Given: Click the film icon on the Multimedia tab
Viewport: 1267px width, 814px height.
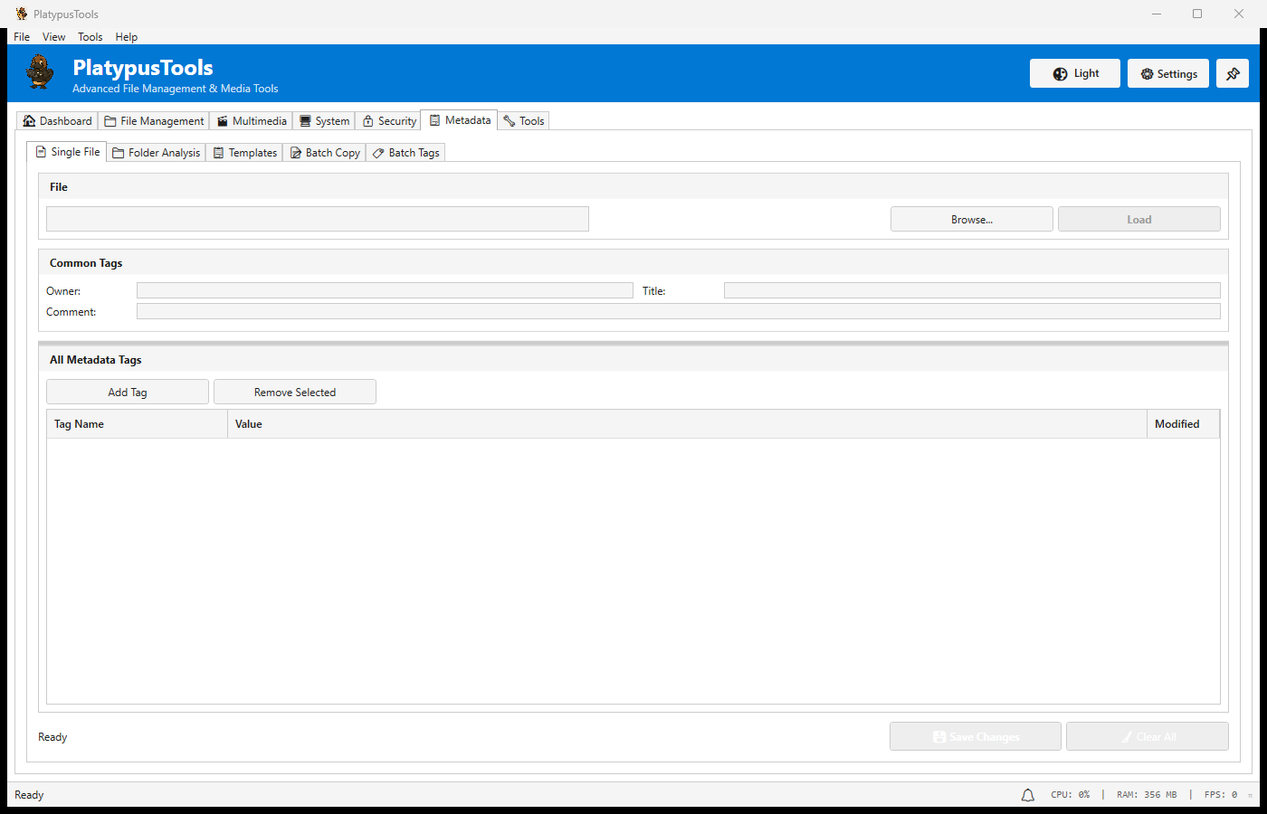Looking at the screenshot, I should tap(222, 119).
